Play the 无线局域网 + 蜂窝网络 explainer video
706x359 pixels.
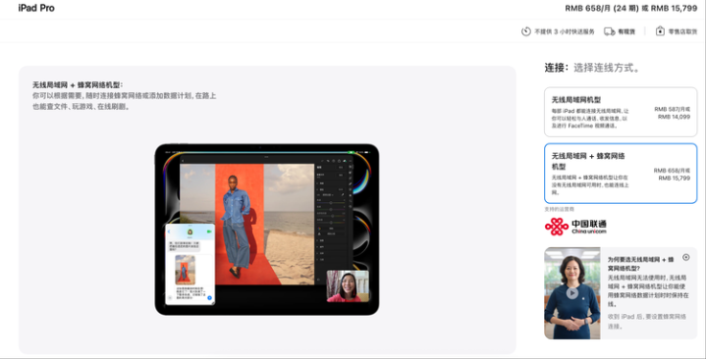(571, 293)
